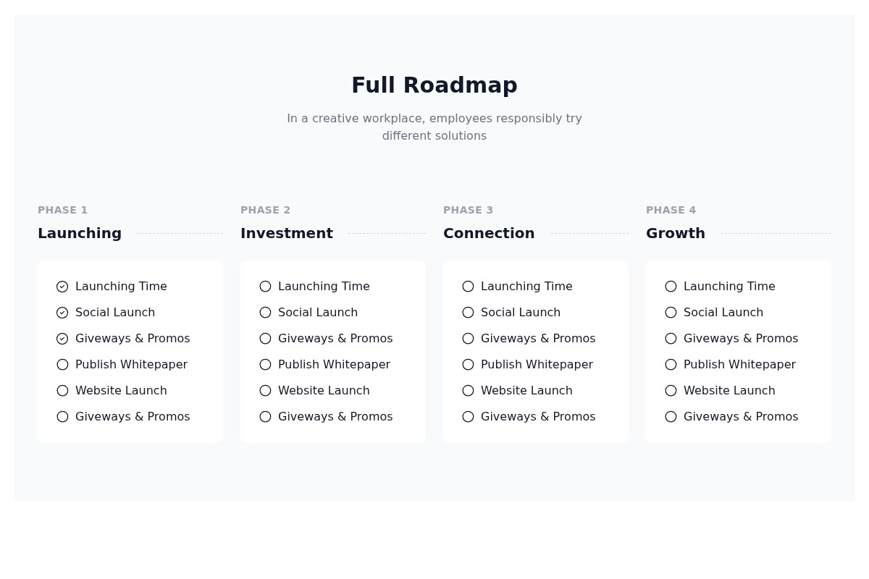Click empty circle beside Phase 2 Social Launch
The width and height of the screenshot is (869, 579).
[265, 313]
